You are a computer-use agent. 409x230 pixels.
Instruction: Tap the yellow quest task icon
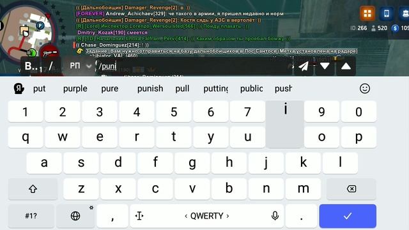click(x=80, y=51)
